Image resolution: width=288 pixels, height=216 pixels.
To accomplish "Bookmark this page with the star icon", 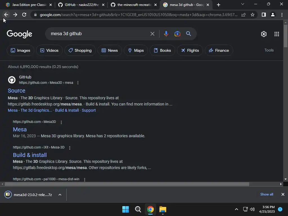I will point(253,15).
